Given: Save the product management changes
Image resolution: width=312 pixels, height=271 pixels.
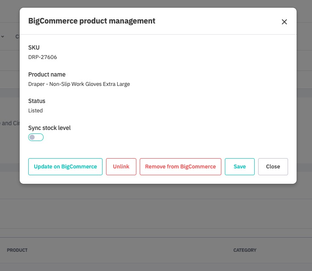Looking at the screenshot, I should coord(240,167).
